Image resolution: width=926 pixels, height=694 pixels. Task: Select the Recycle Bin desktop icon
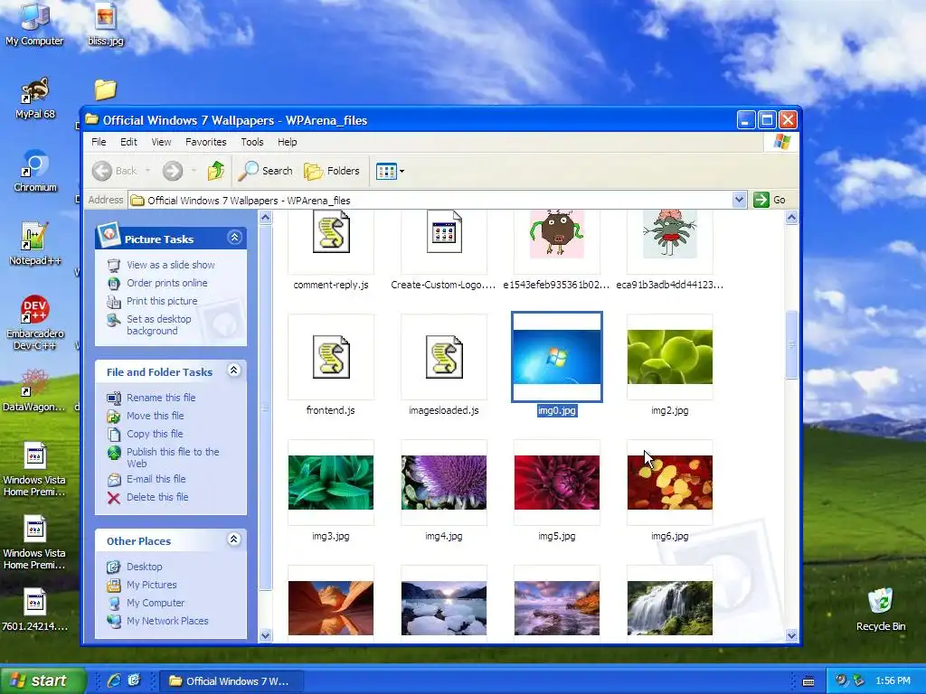coord(881,609)
